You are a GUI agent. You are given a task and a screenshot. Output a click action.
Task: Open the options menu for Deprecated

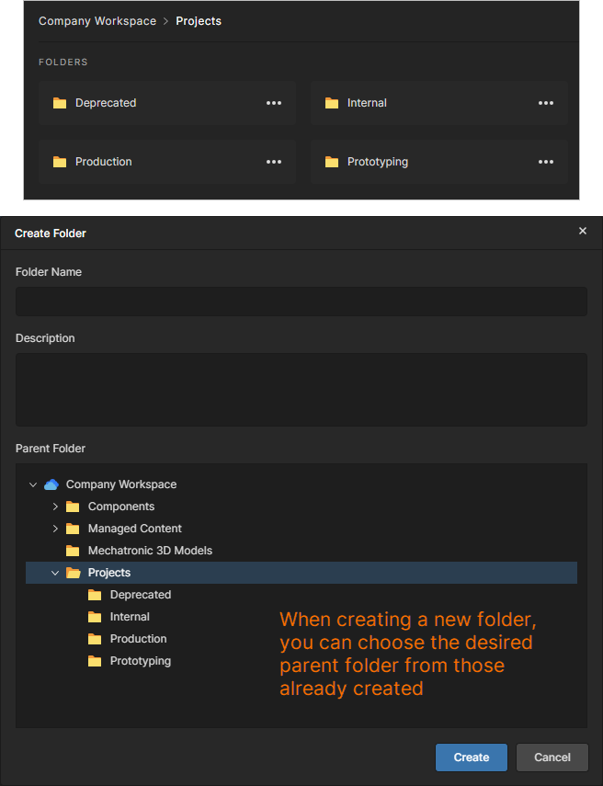click(x=273, y=103)
